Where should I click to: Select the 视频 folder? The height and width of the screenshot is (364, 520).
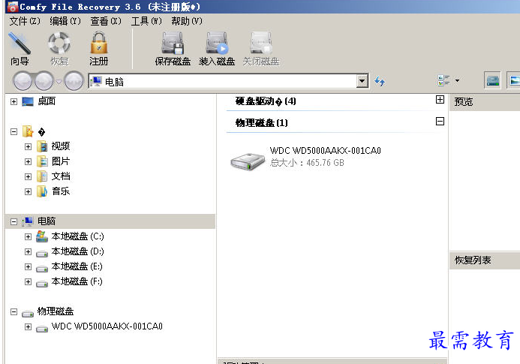pos(60,146)
